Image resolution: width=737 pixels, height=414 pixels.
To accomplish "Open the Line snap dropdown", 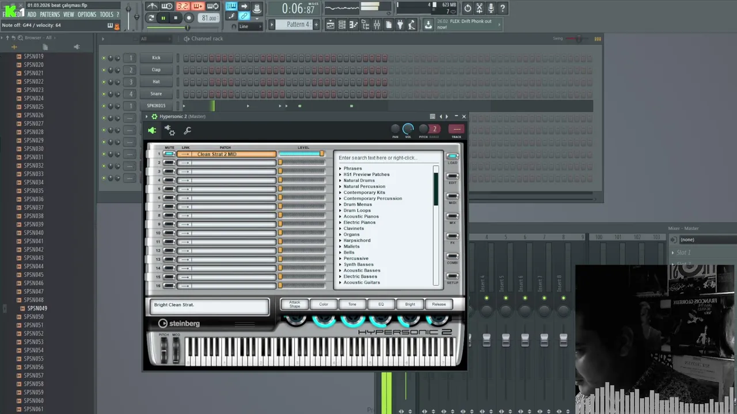I will (250, 26).
